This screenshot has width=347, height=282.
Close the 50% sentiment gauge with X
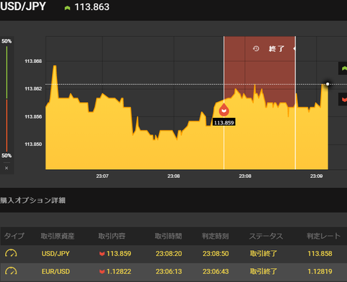7,168
